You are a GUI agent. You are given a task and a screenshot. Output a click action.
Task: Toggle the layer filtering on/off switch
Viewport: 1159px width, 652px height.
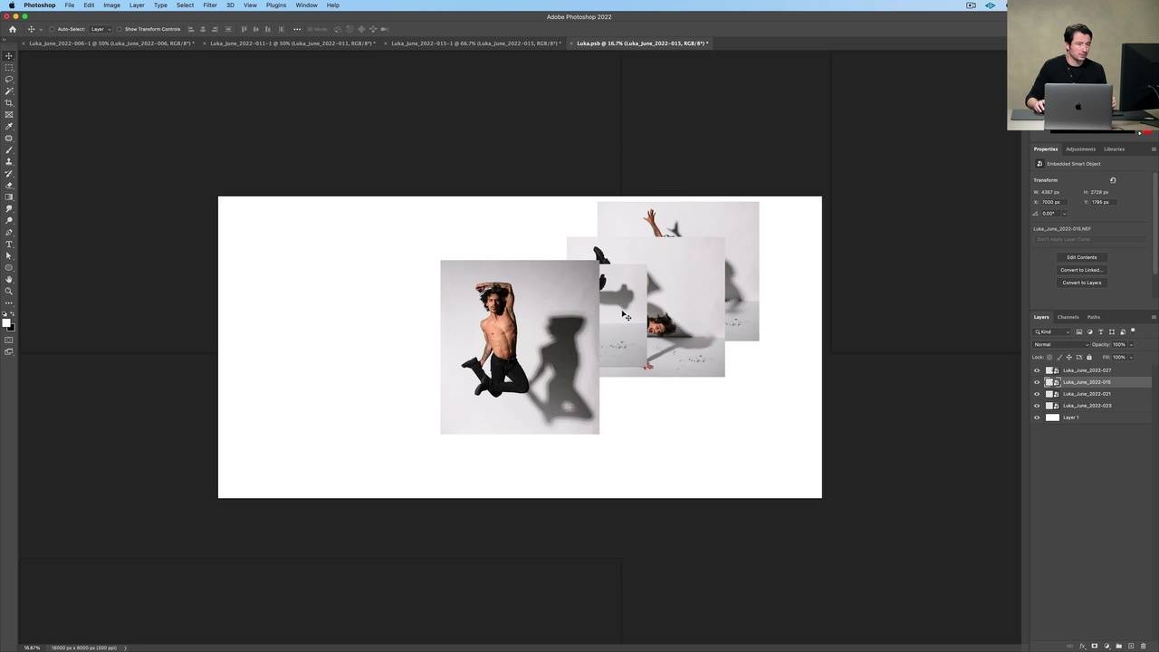pyautogui.click(x=1133, y=331)
